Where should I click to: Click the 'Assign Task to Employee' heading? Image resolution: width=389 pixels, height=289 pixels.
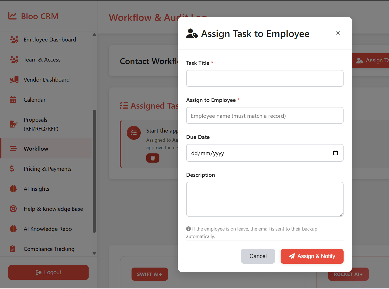[255, 34]
